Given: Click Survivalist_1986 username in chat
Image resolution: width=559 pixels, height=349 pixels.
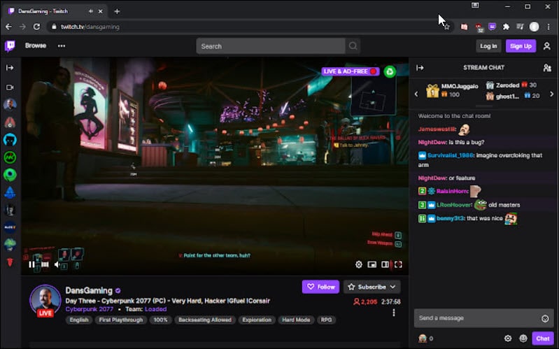Looking at the screenshot, I should pyautogui.click(x=451, y=155).
